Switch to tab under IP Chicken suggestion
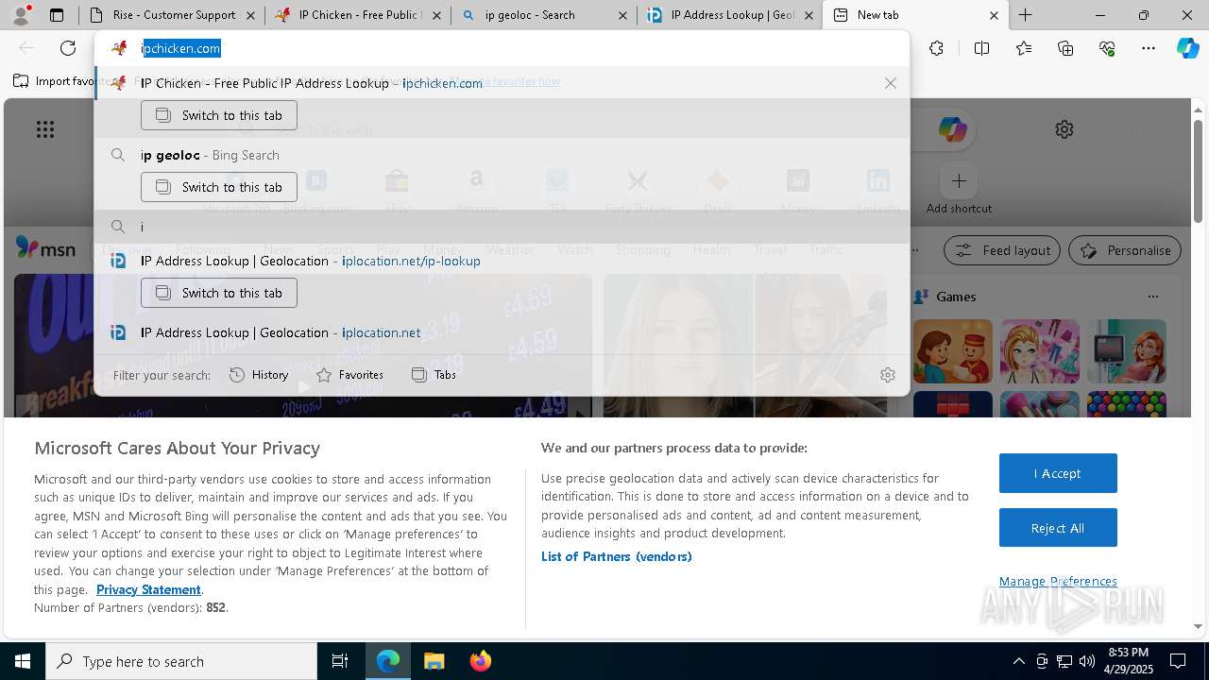1209x680 pixels. click(219, 115)
